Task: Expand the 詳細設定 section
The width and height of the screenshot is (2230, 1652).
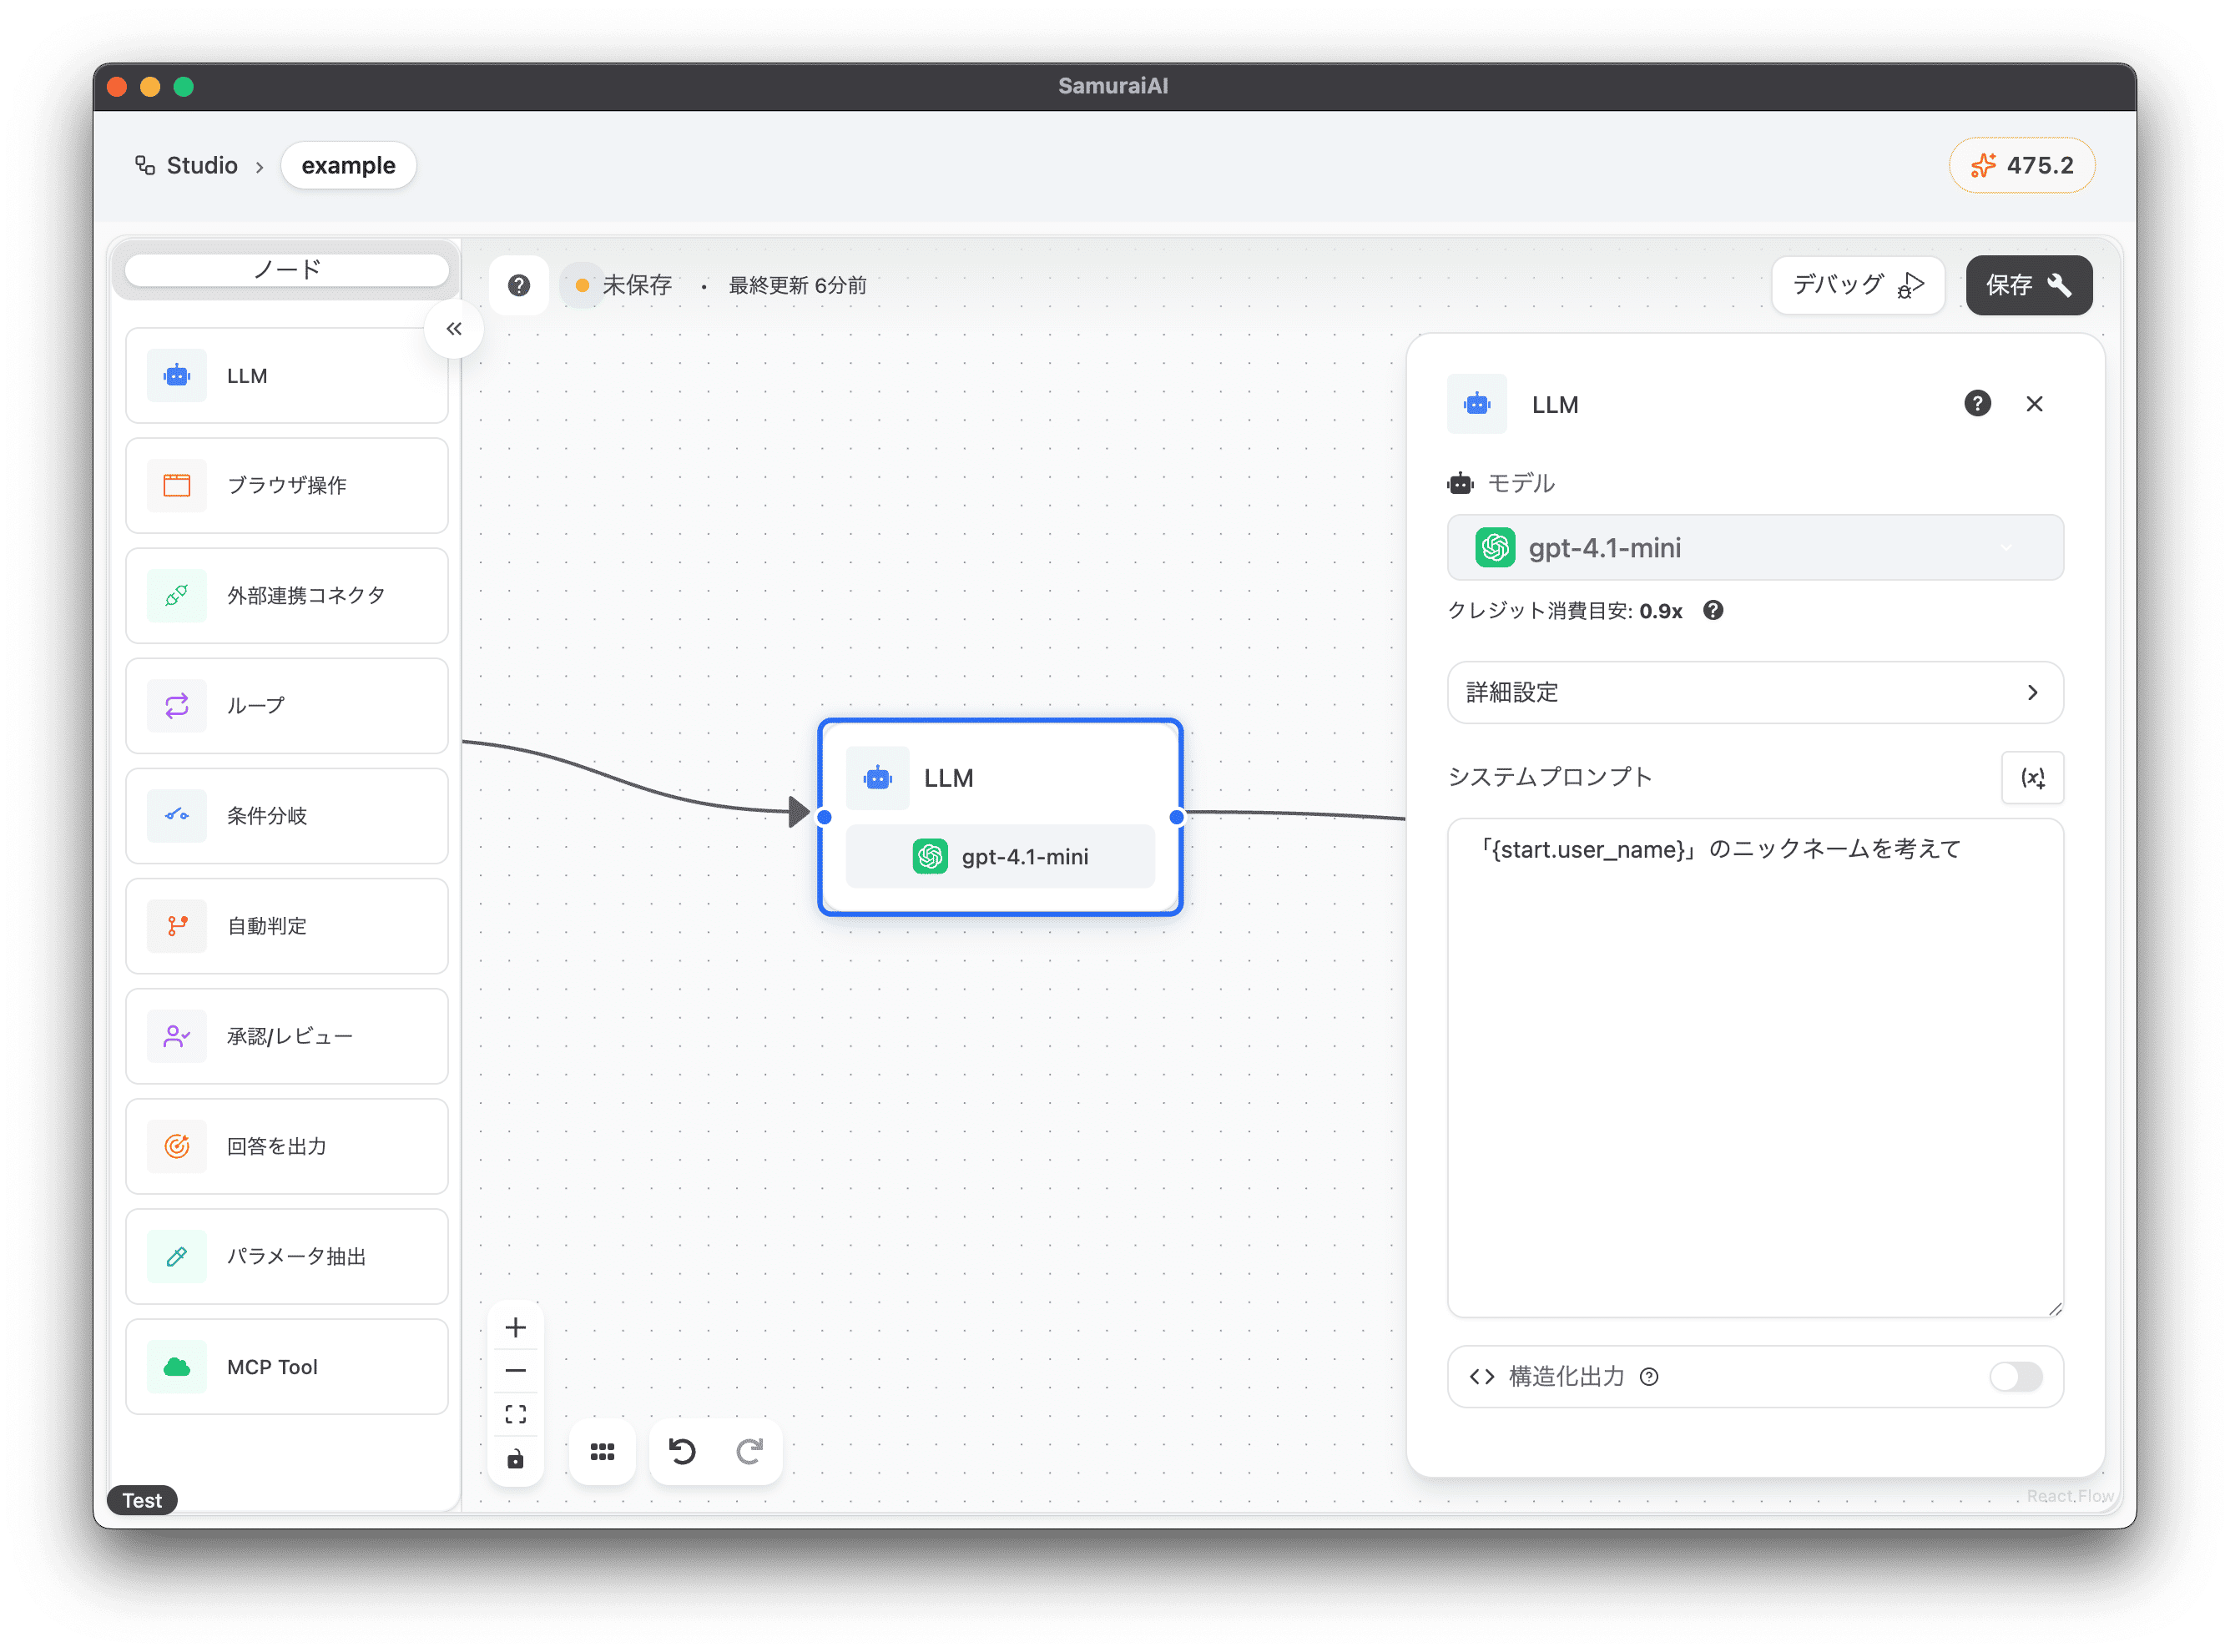Action: [x=1754, y=692]
